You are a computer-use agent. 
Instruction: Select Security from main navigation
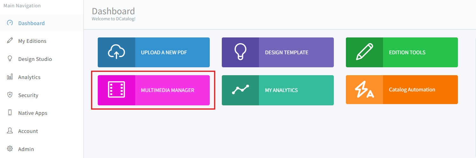[x=28, y=95]
